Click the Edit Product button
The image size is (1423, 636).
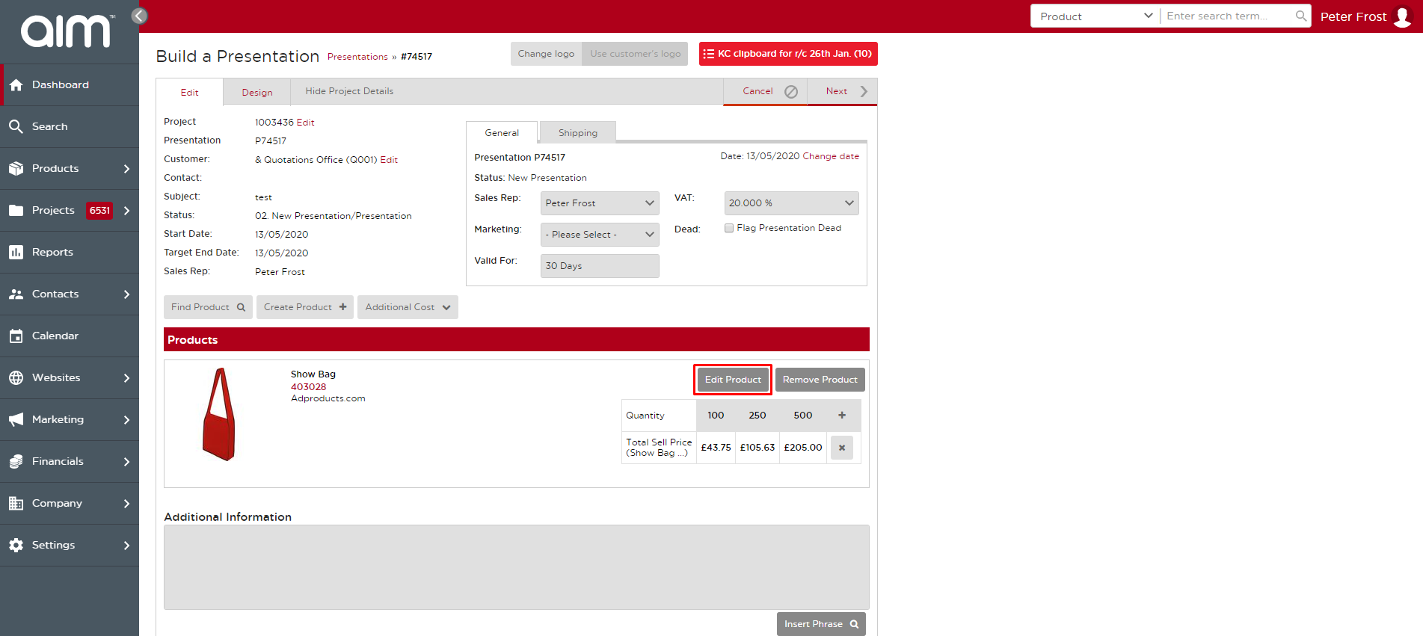pyautogui.click(x=733, y=380)
